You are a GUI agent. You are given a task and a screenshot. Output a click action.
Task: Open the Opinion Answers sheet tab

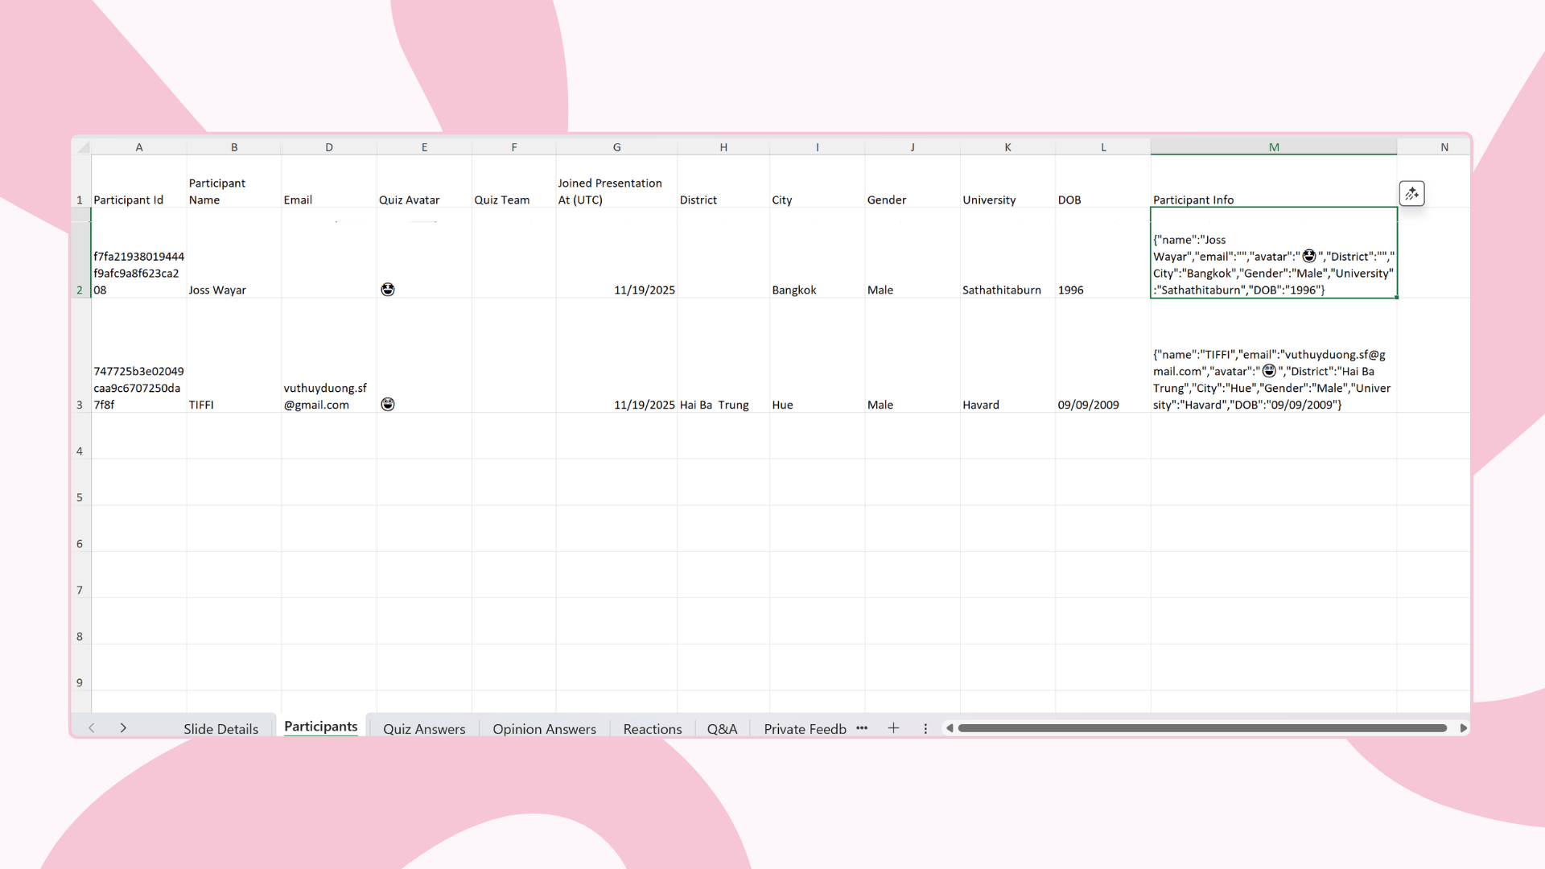coord(544,728)
